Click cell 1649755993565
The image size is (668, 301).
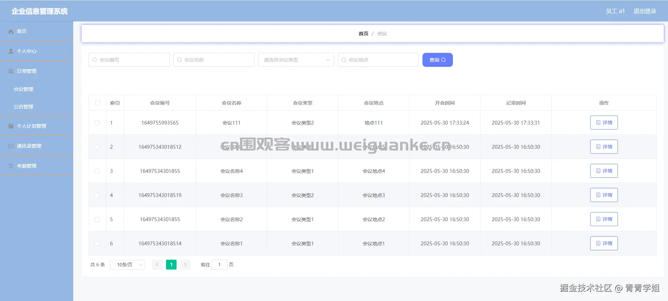coord(160,123)
